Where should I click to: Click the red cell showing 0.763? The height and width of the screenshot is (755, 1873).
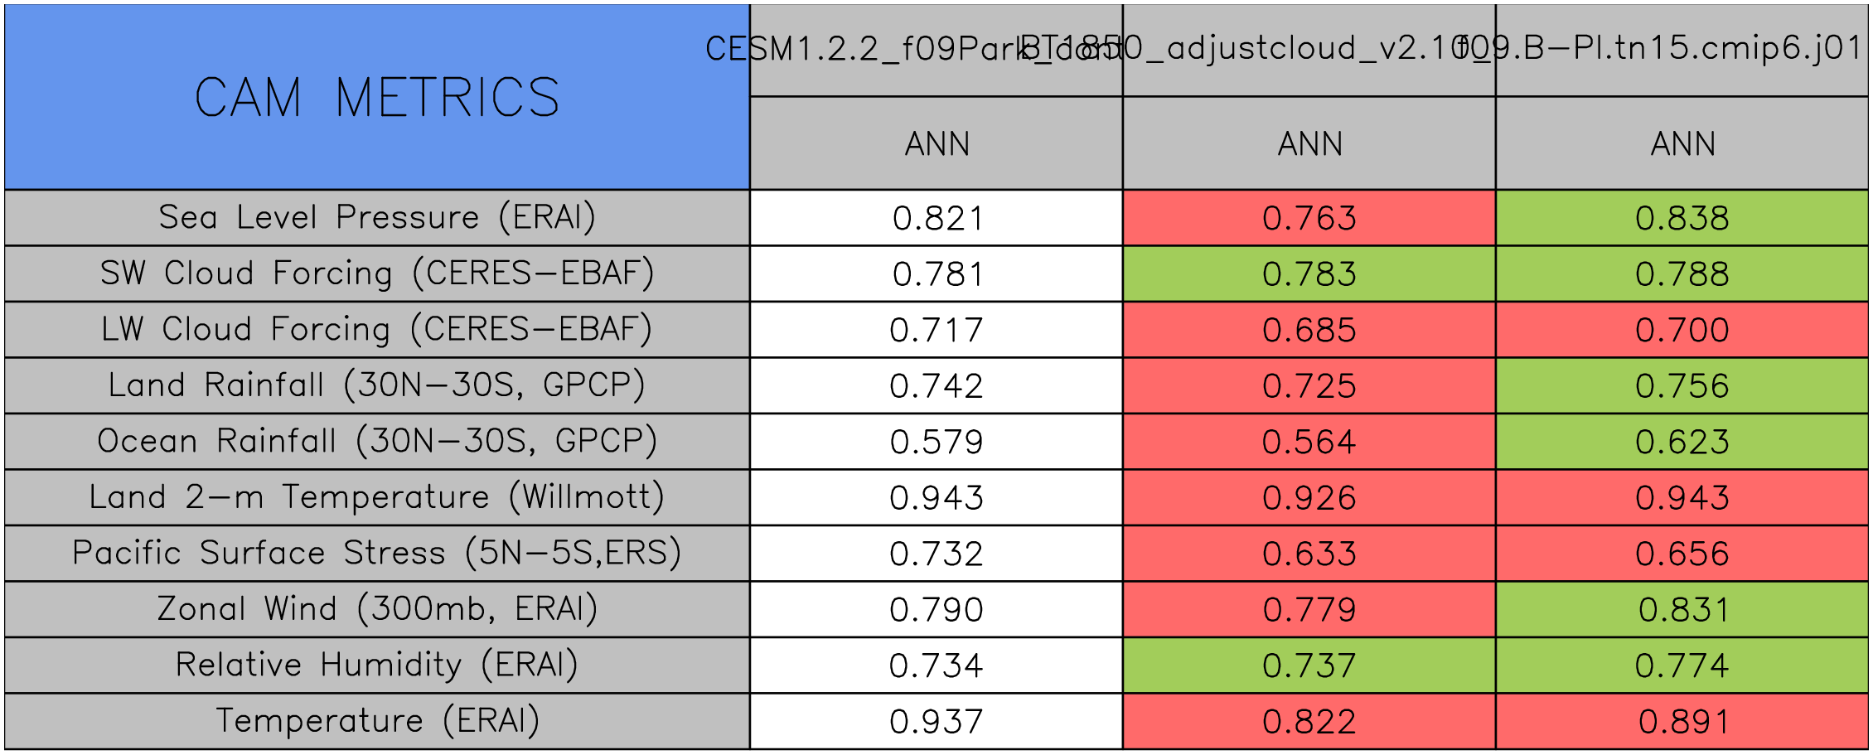1309,218
